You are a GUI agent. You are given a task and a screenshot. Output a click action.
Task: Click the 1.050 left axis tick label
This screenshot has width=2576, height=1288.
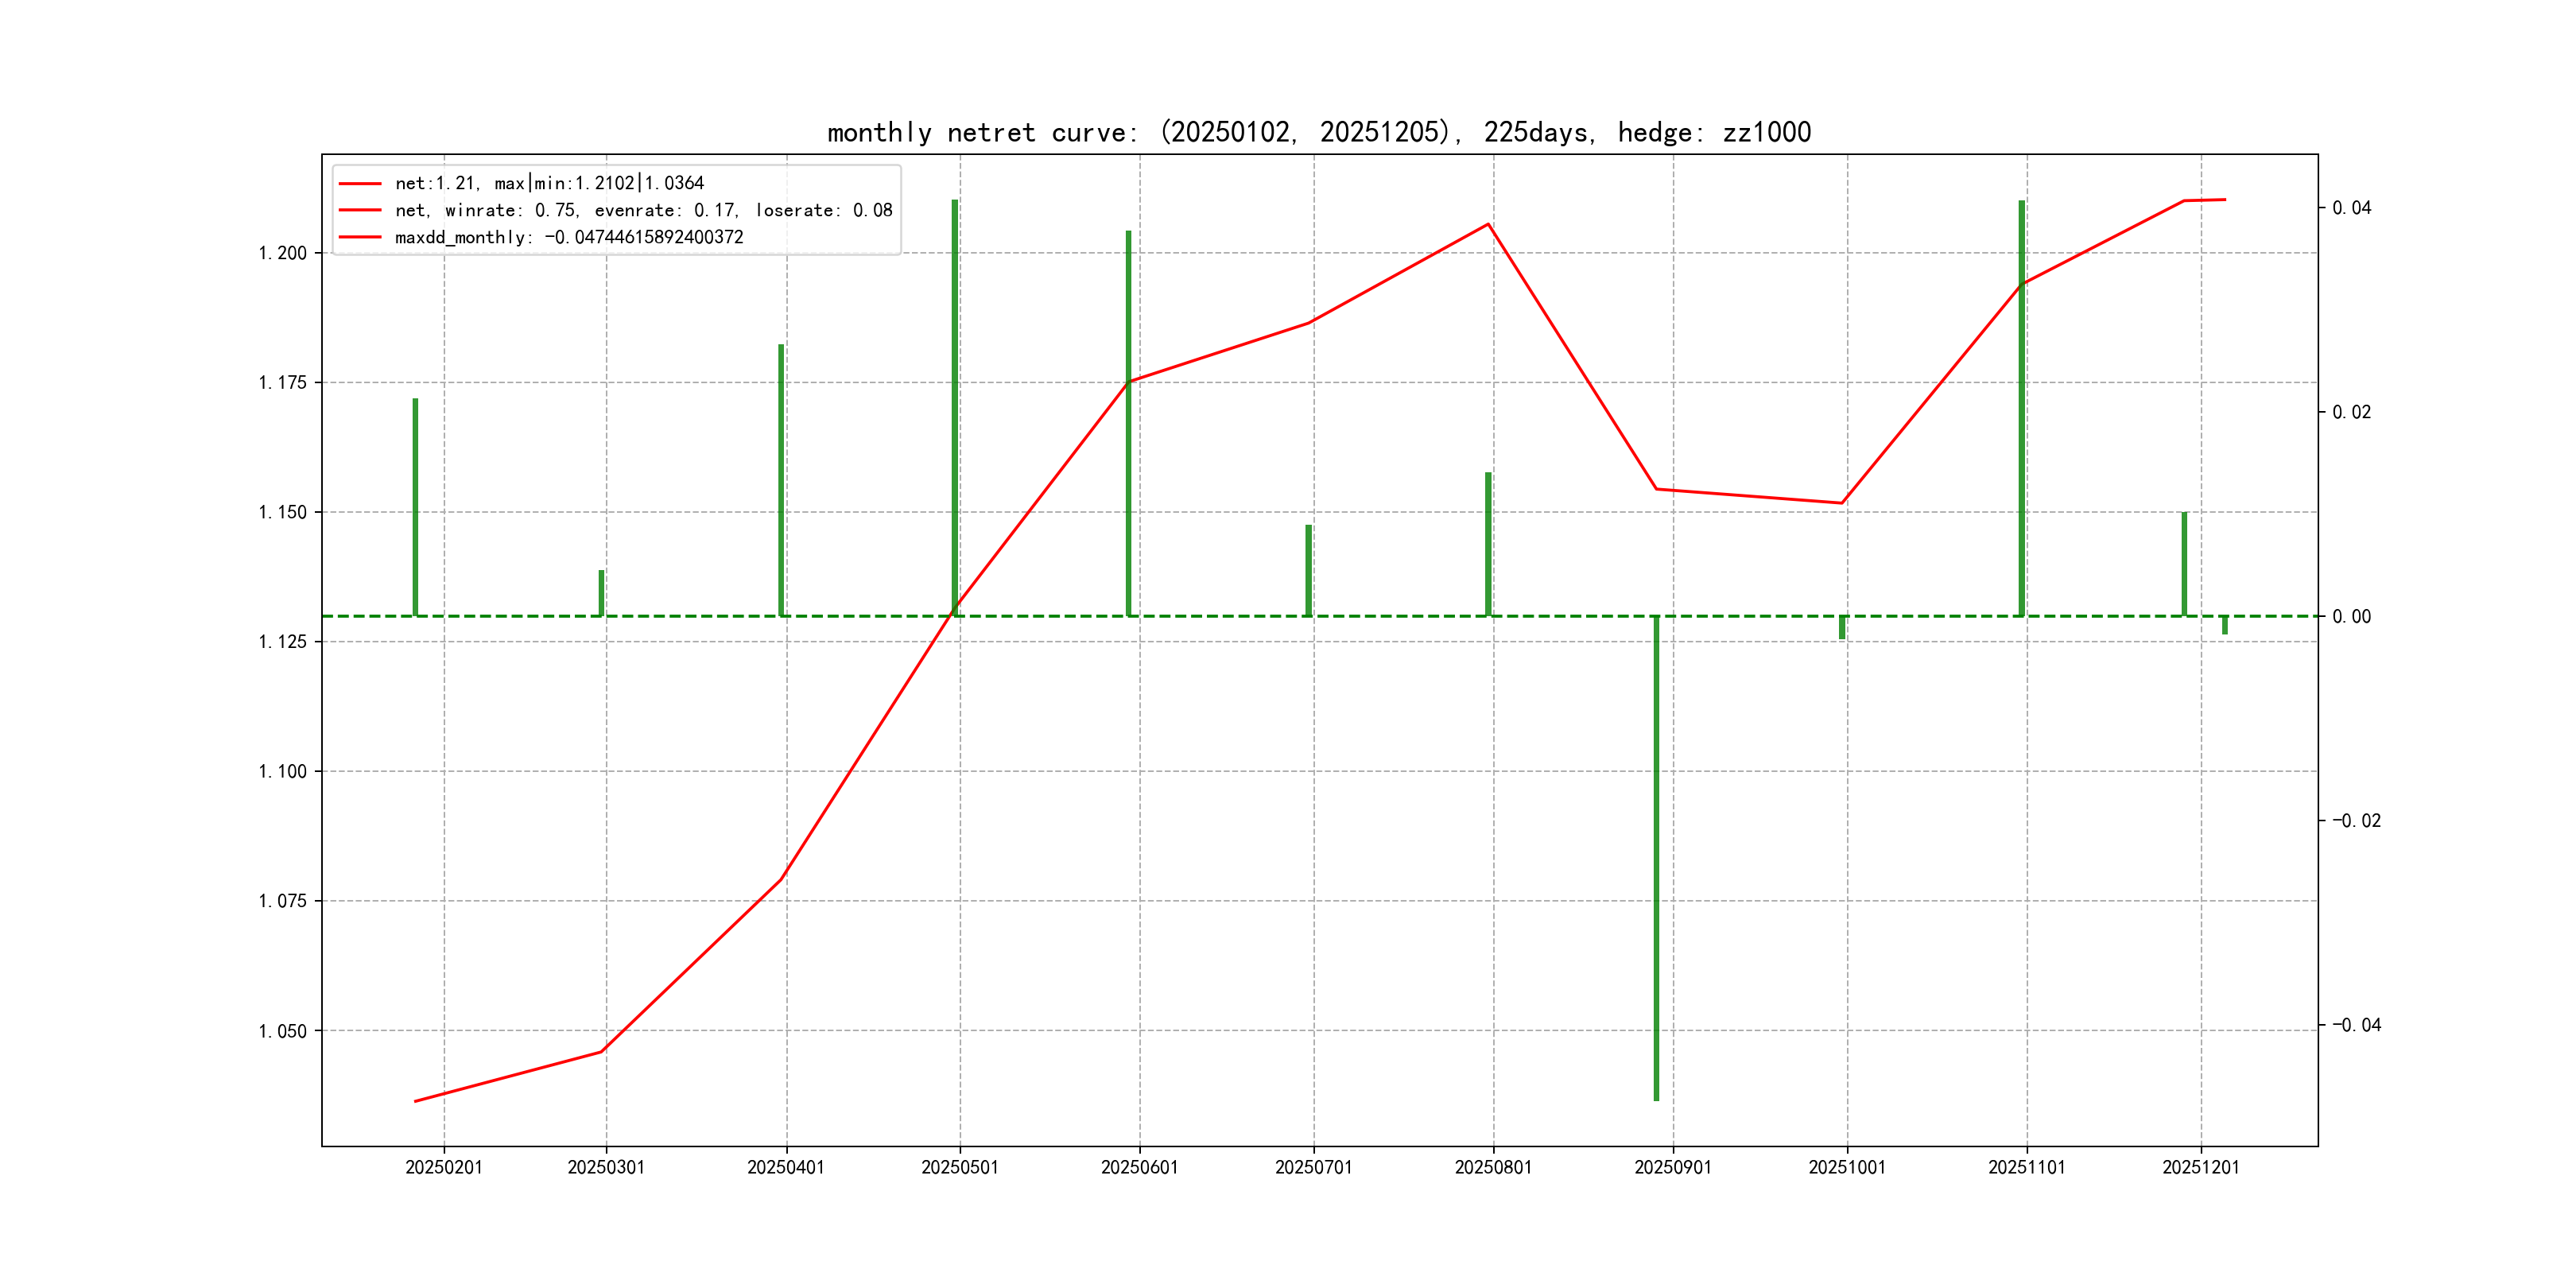[283, 1031]
